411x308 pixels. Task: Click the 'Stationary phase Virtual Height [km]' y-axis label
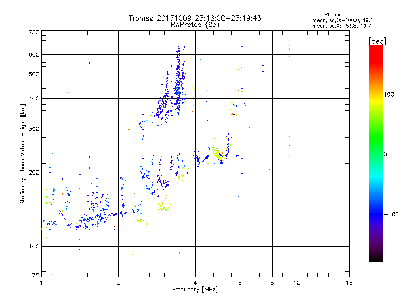click(x=23, y=154)
